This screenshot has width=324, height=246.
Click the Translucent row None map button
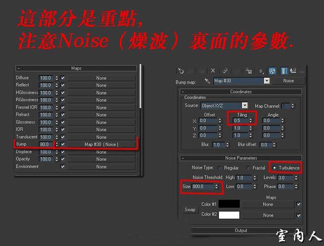(x=101, y=137)
